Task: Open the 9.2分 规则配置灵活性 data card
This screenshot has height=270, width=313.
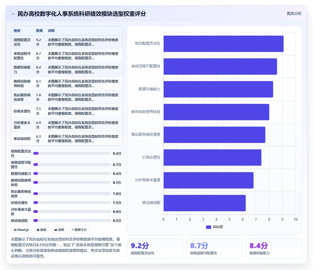Action: [155, 248]
